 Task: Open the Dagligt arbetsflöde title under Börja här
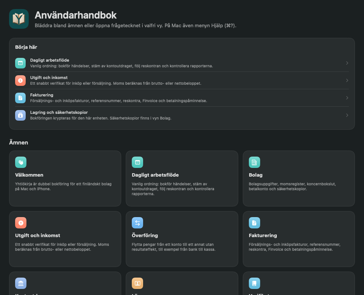[x=50, y=60]
